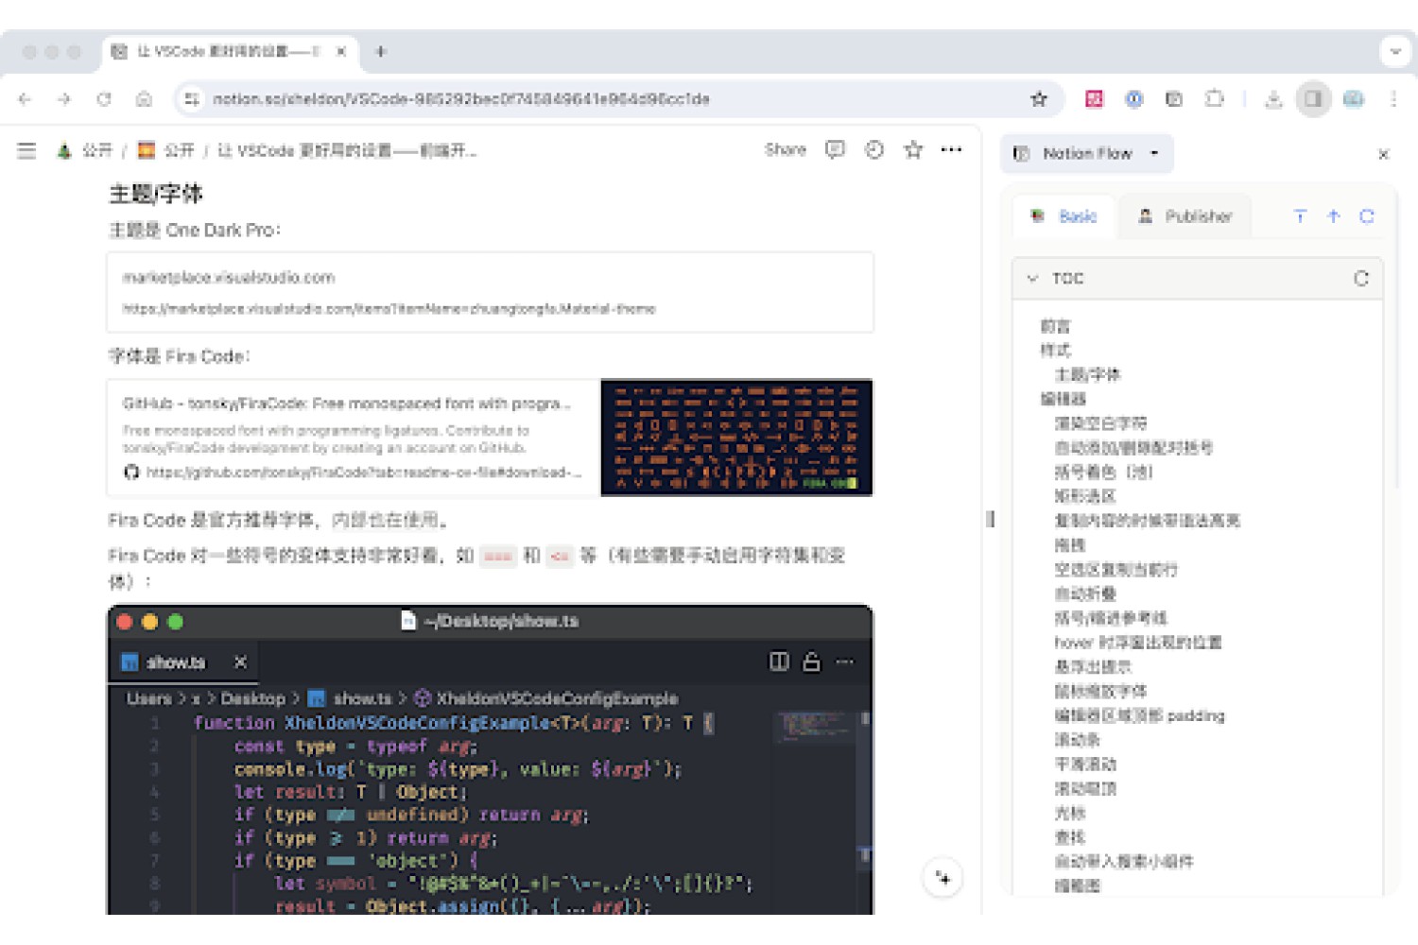Viewport: 1418px width, 945px height.
Task: Reload the page with the refresh icon
Action: point(104,99)
